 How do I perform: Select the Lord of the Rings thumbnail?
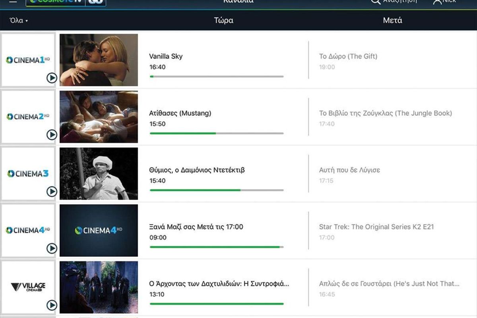[x=99, y=287]
